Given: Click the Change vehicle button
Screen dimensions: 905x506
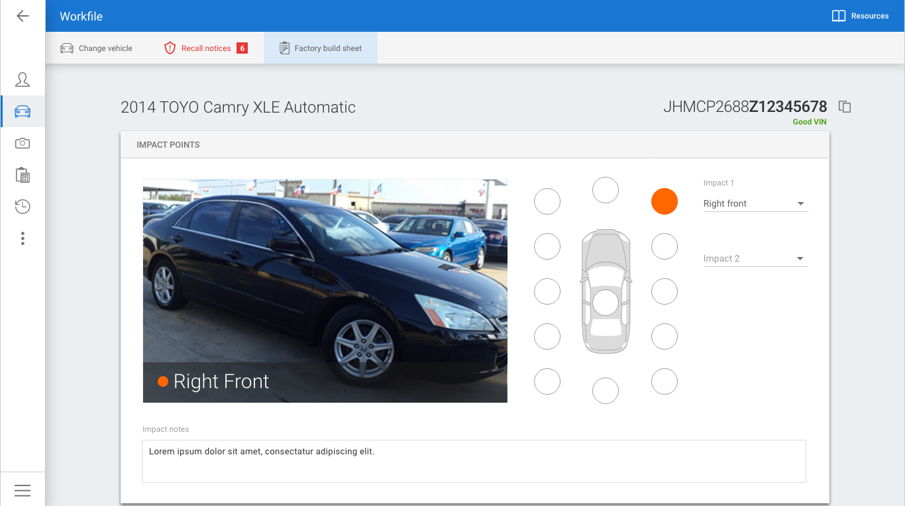Looking at the screenshot, I should click(x=97, y=48).
